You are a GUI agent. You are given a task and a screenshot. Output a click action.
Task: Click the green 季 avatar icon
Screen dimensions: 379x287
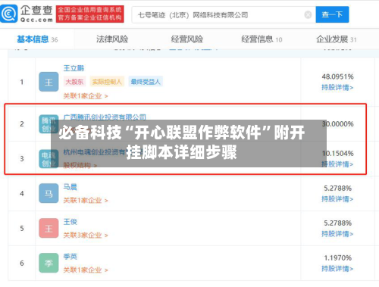click(x=49, y=263)
